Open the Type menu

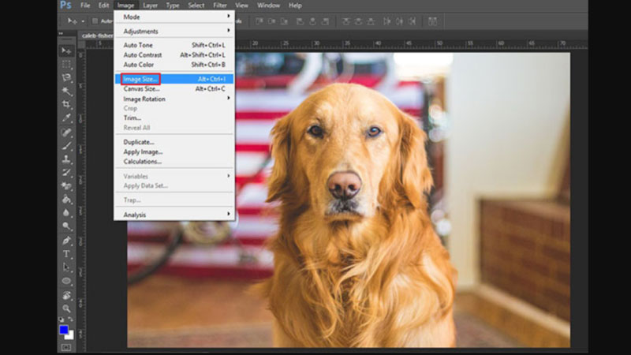click(x=173, y=6)
